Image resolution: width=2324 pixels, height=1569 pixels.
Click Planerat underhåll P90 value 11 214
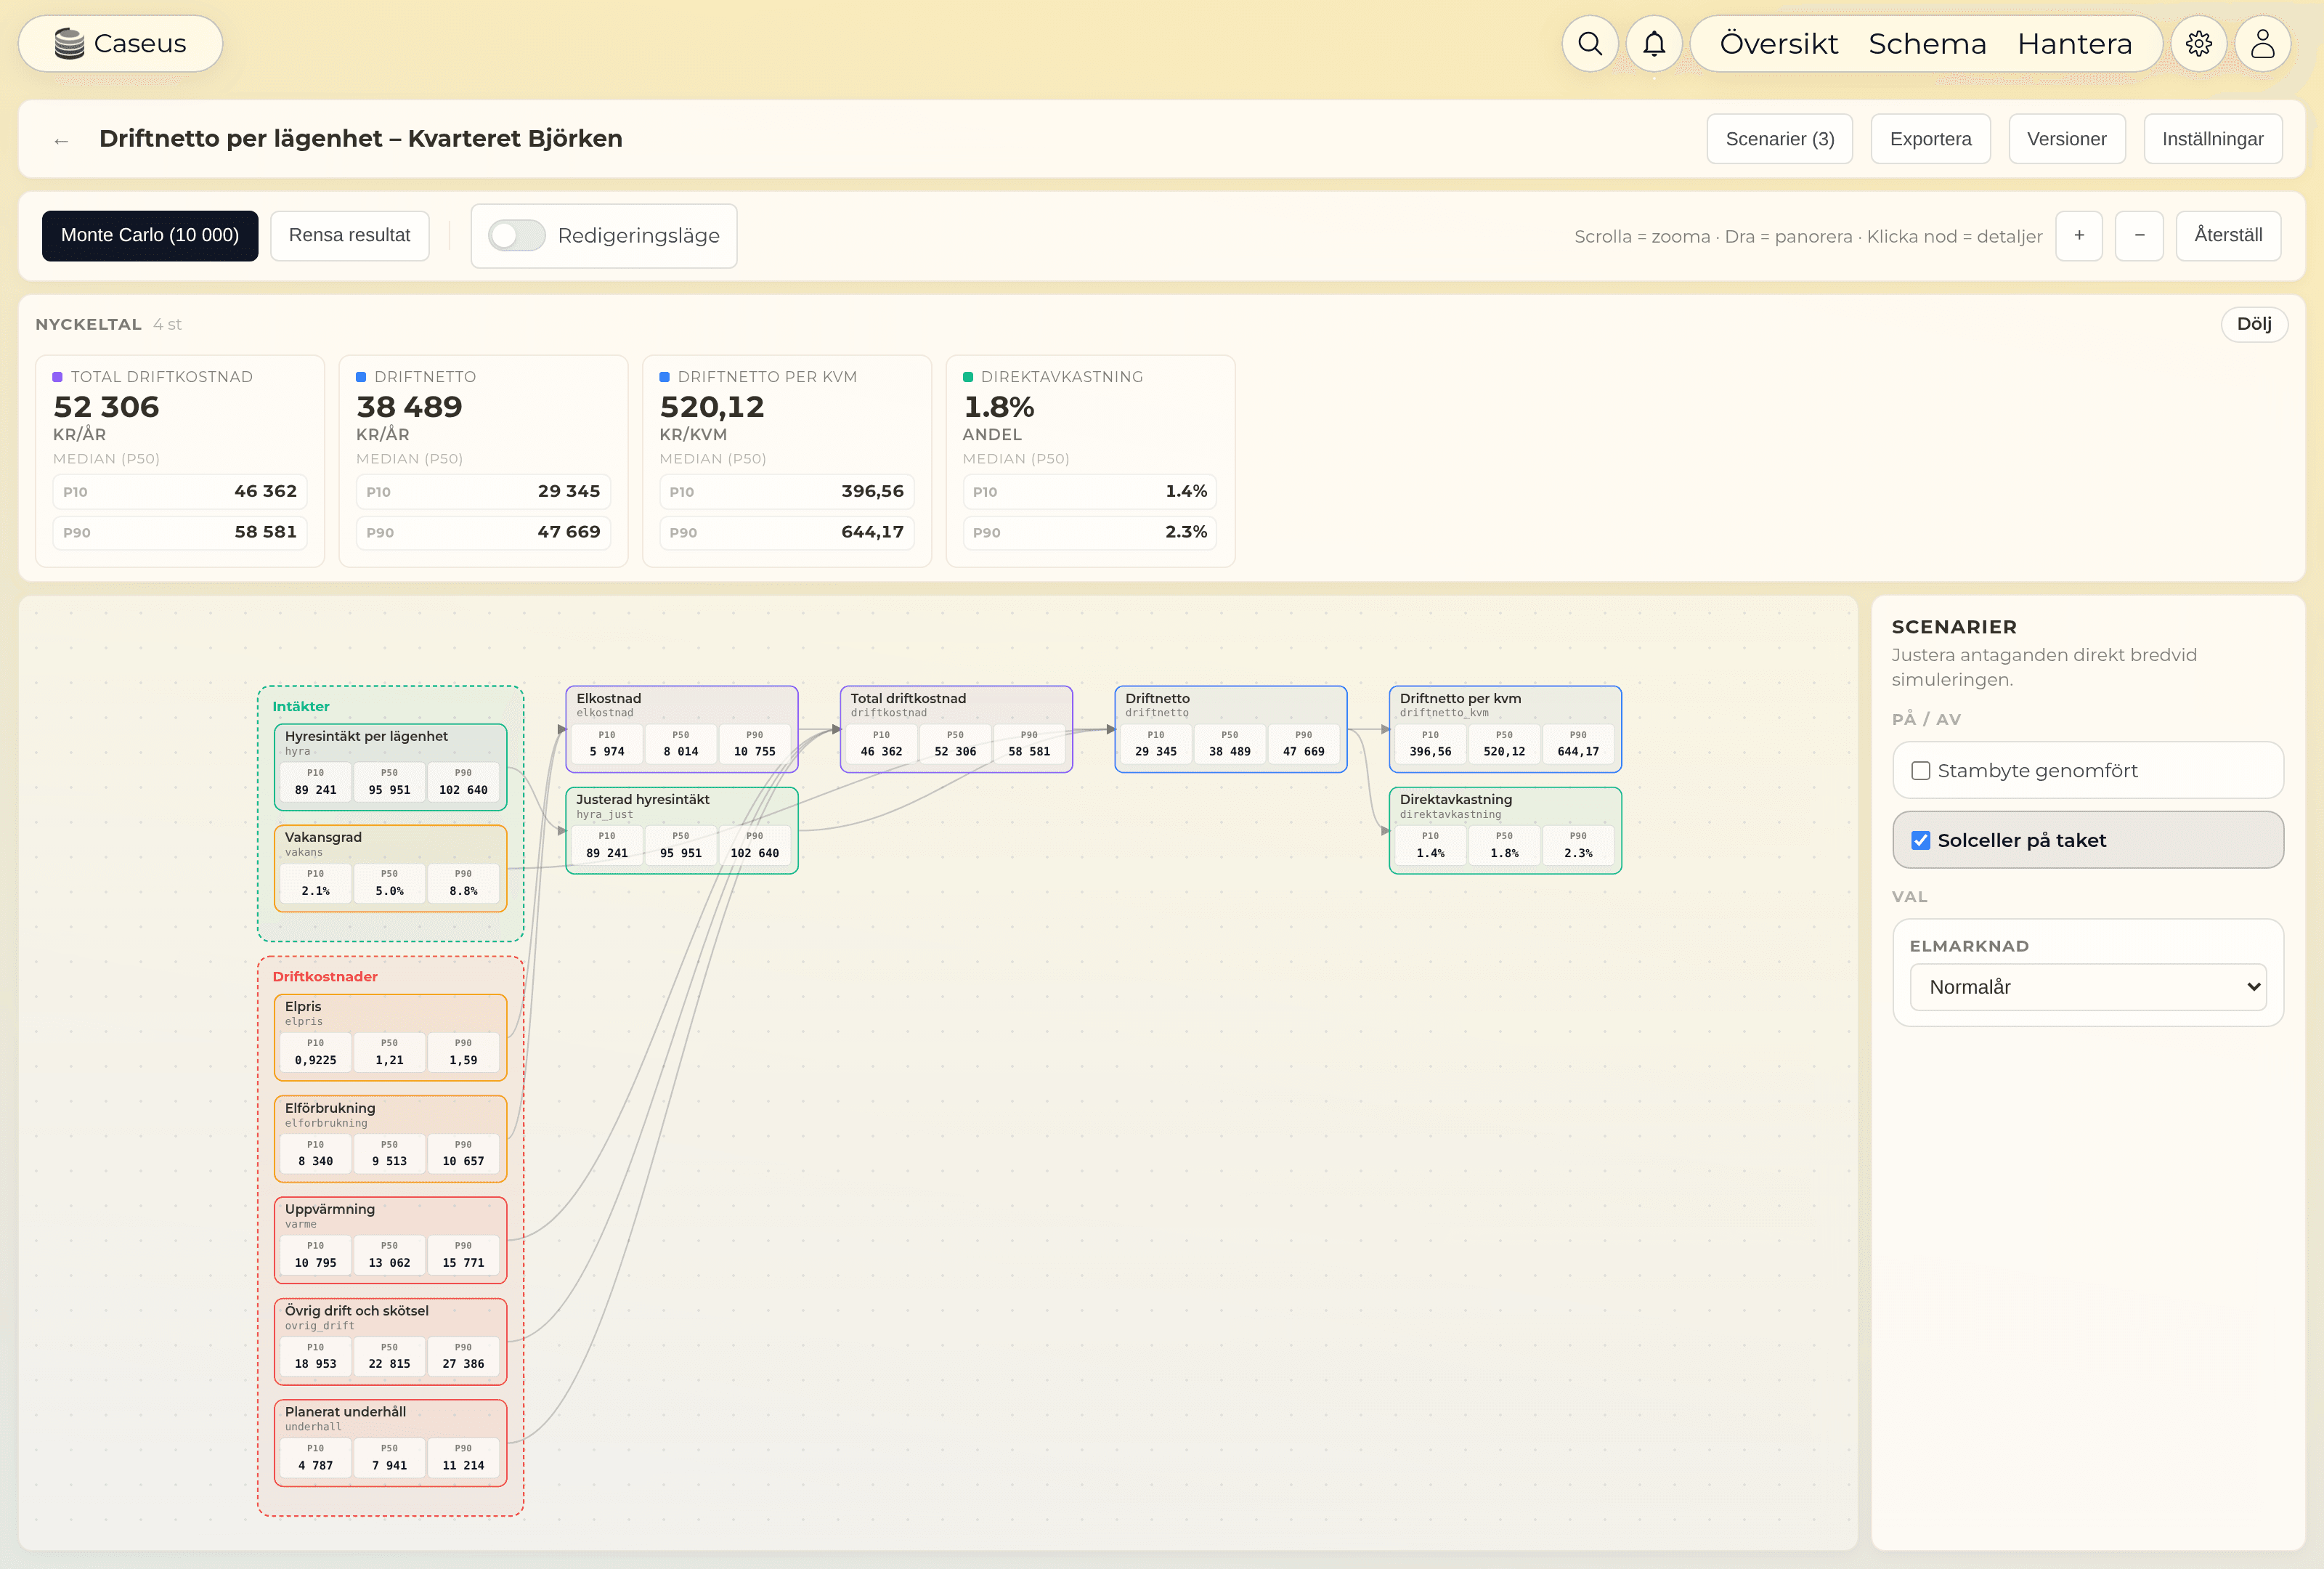463,1466
